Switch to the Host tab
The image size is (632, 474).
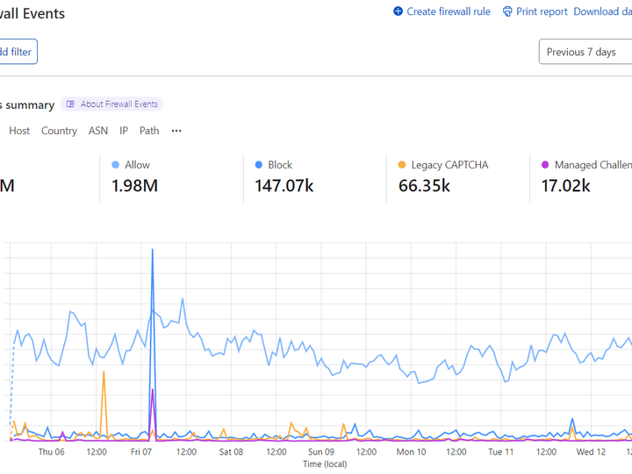pyautogui.click(x=19, y=131)
